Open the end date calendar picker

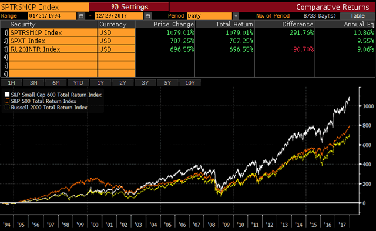(147, 16)
